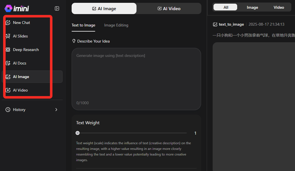This screenshot has width=295, height=171.
Task: Focus the image description text box
Action: tap(136, 79)
